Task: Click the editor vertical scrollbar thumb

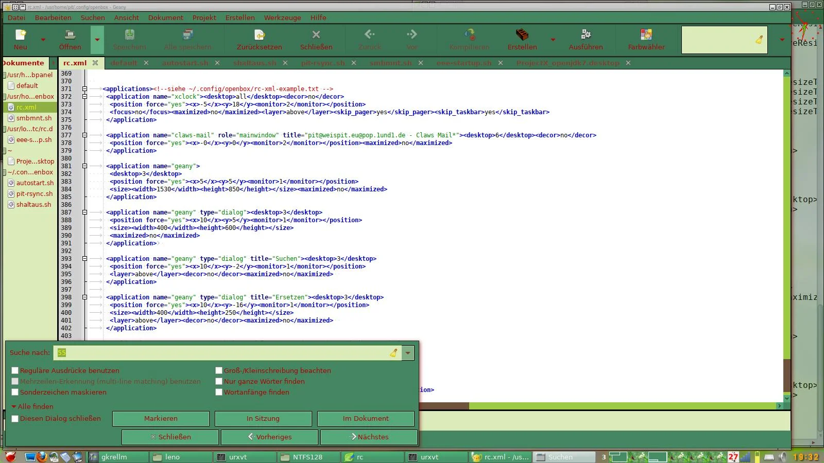Action: click(x=786, y=376)
